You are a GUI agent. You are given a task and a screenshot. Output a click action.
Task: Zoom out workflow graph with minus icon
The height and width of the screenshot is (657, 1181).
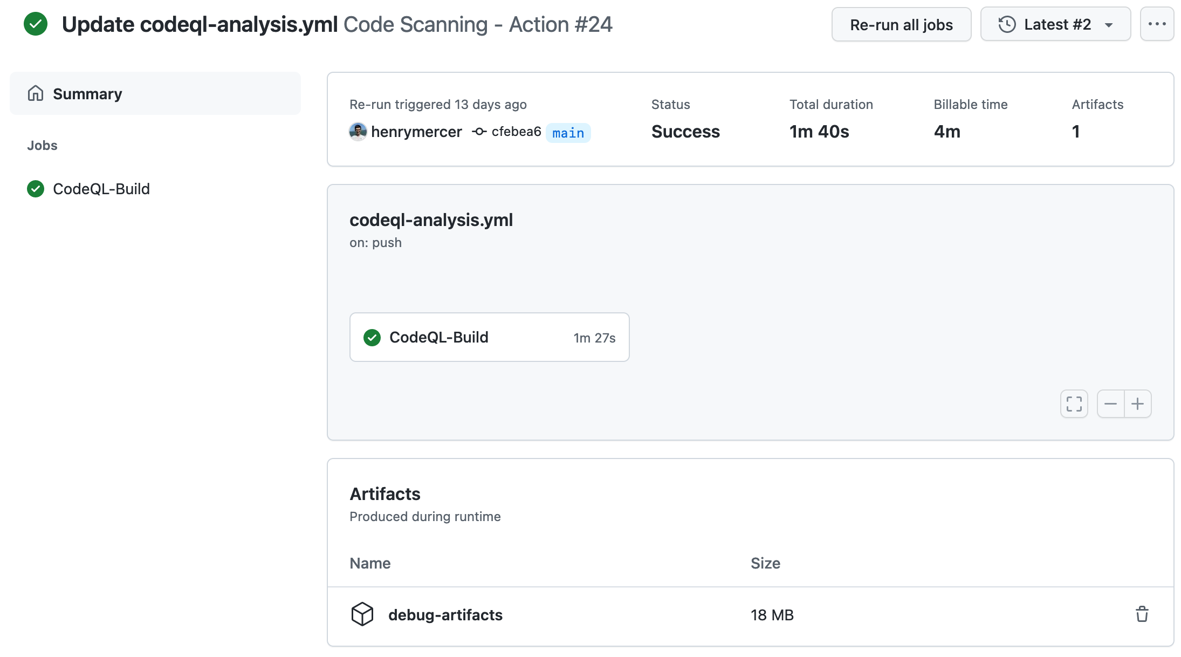[x=1111, y=404]
